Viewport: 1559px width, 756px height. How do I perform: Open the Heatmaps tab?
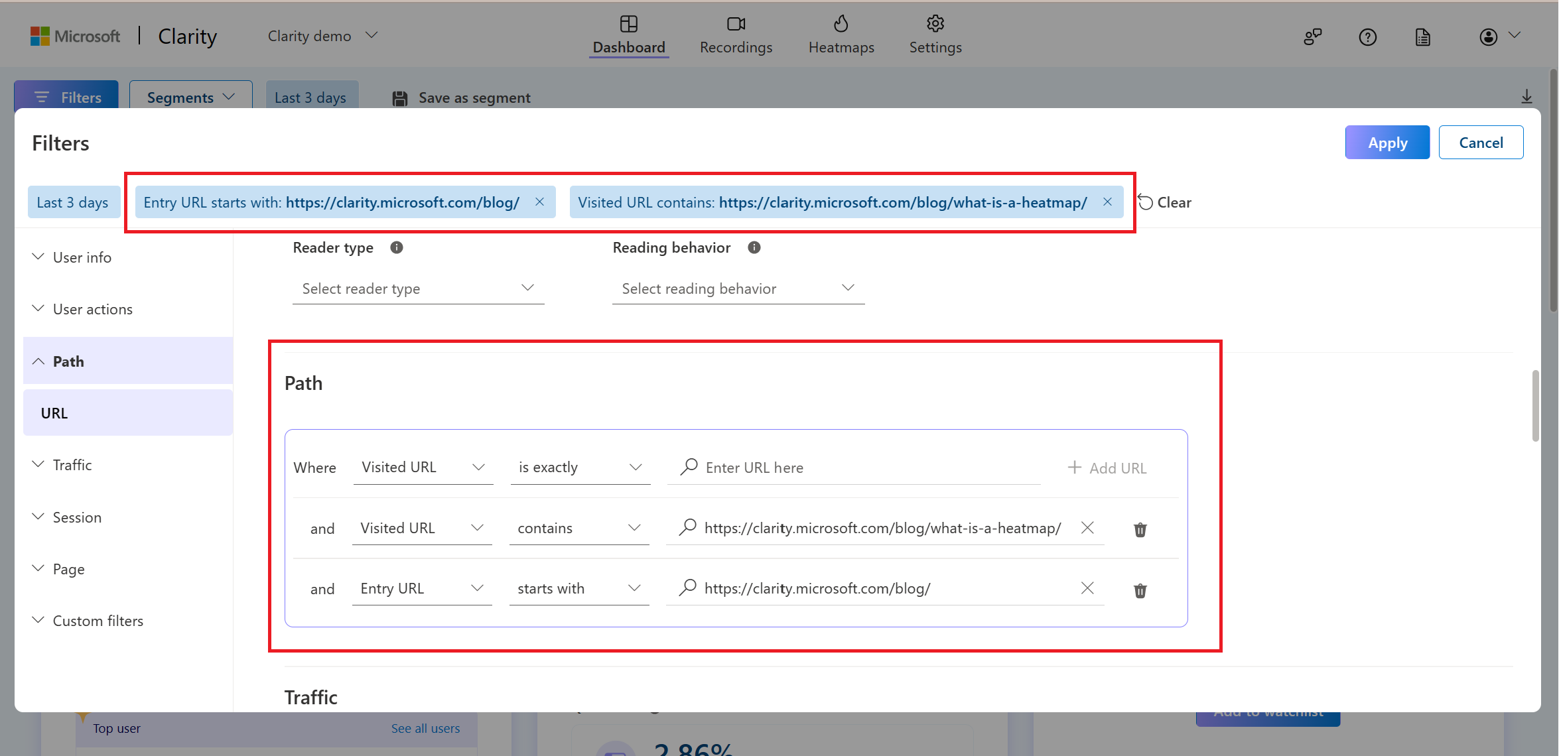point(841,35)
